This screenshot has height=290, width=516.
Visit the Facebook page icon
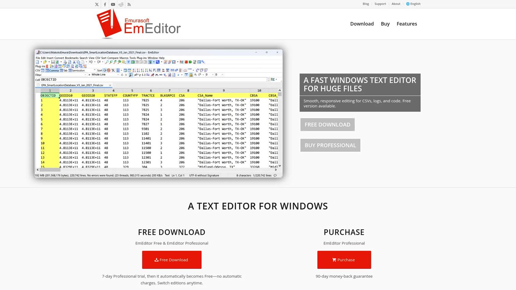pos(105,4)
